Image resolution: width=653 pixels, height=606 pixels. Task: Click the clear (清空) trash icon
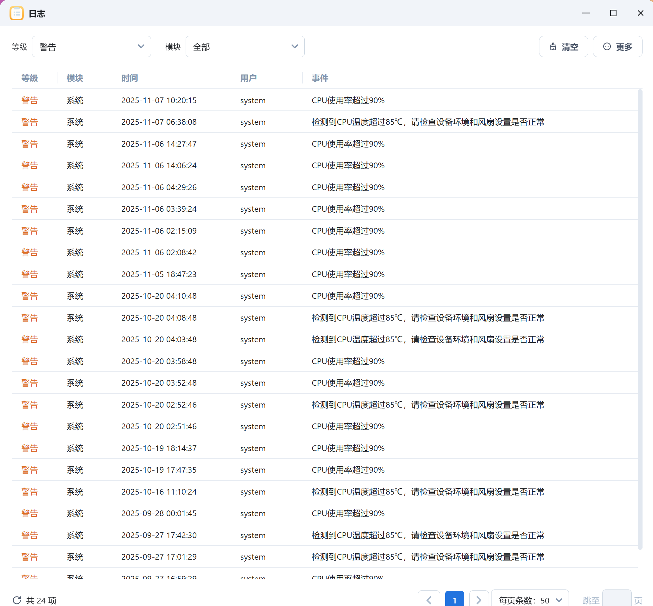coord(553,47)
